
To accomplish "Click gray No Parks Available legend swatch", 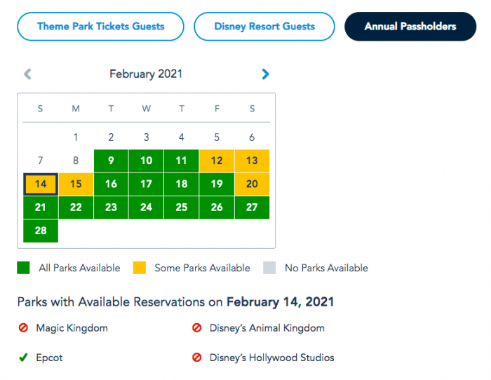I will pyautogui.click(x=270, y=268).
